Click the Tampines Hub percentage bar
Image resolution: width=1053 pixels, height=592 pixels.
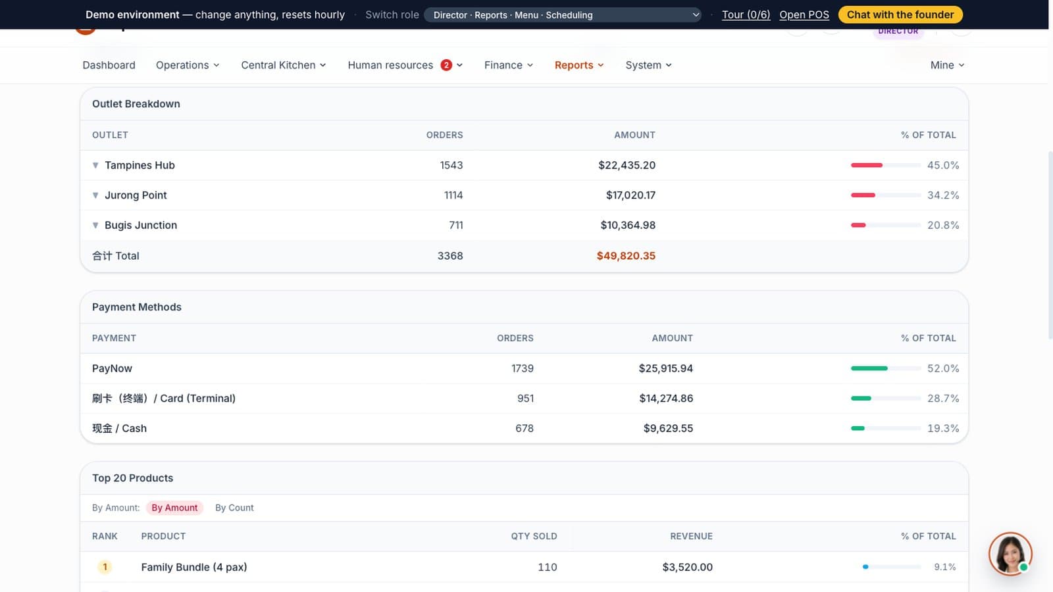(886, 165)
